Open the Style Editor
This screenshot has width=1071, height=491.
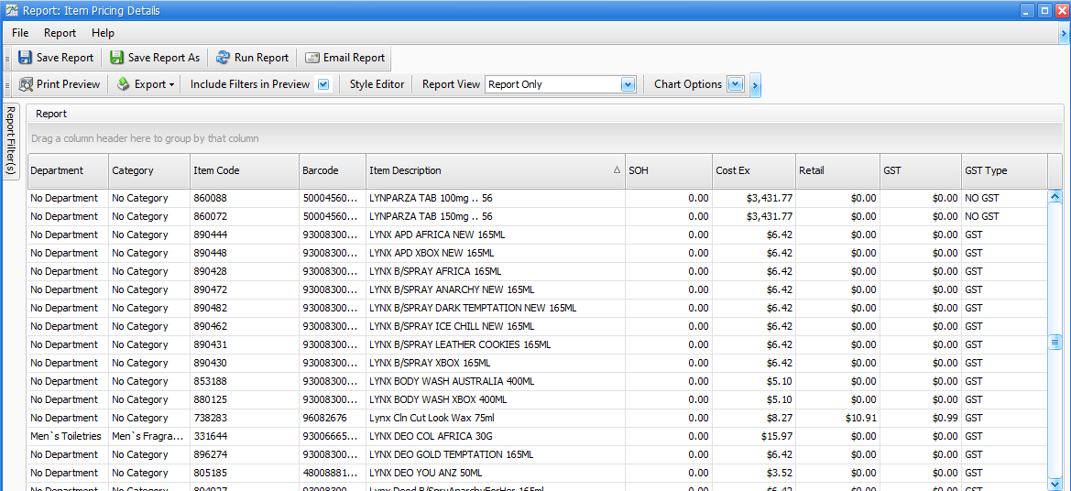pos(377,84)
